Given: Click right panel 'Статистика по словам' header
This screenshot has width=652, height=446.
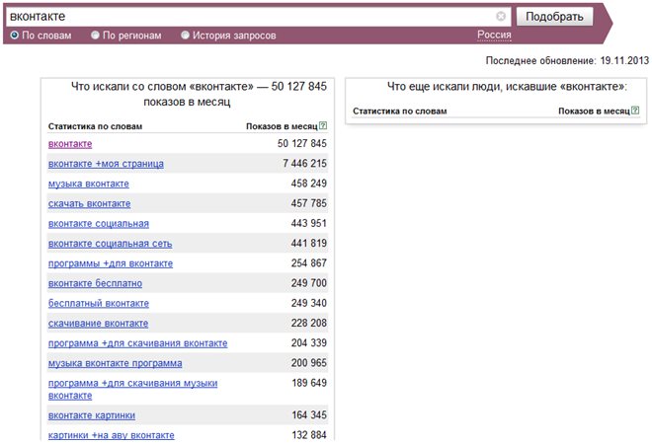Looking at the screenshot, I should (400, 111).
